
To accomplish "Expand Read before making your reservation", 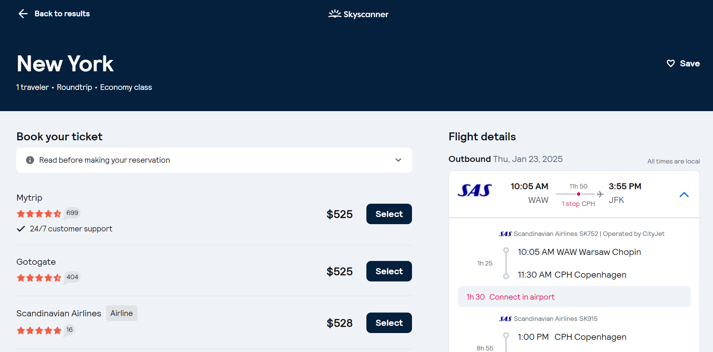I will pyautogui.click(x=398, y=160).
